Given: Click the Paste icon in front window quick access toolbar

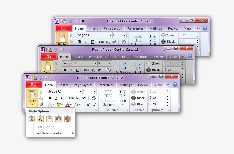Looking at the screenshot, I should 35,78.
